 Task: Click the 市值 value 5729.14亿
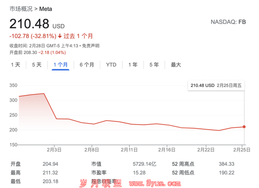pyautogui.click(x=145, y=164)
